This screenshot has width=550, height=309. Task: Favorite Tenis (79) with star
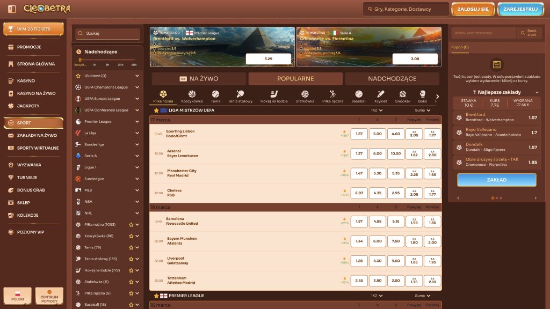pos(131,247)
